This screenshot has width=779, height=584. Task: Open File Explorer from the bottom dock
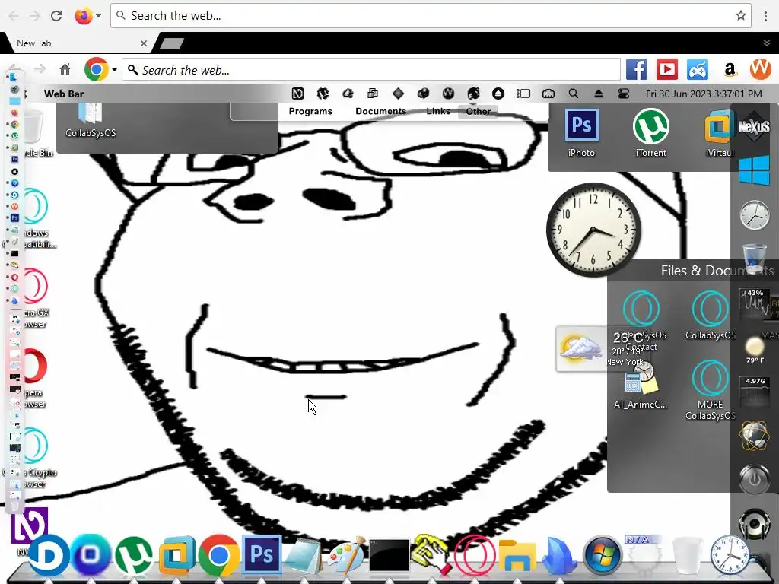[517, 556]
